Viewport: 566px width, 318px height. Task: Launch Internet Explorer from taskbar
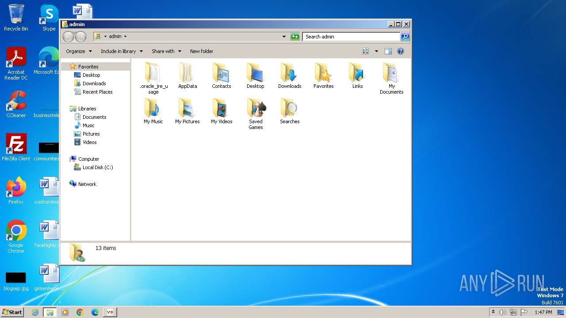click(x=35, y=312)
